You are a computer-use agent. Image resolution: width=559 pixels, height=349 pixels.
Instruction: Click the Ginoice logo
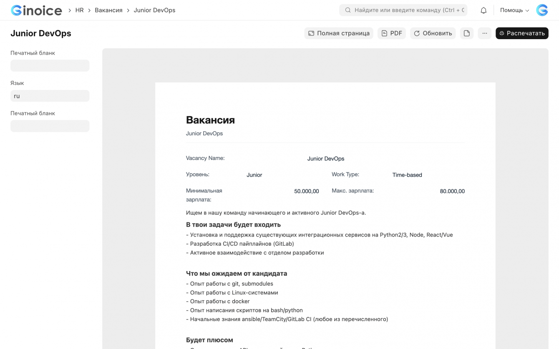[36, 10]
